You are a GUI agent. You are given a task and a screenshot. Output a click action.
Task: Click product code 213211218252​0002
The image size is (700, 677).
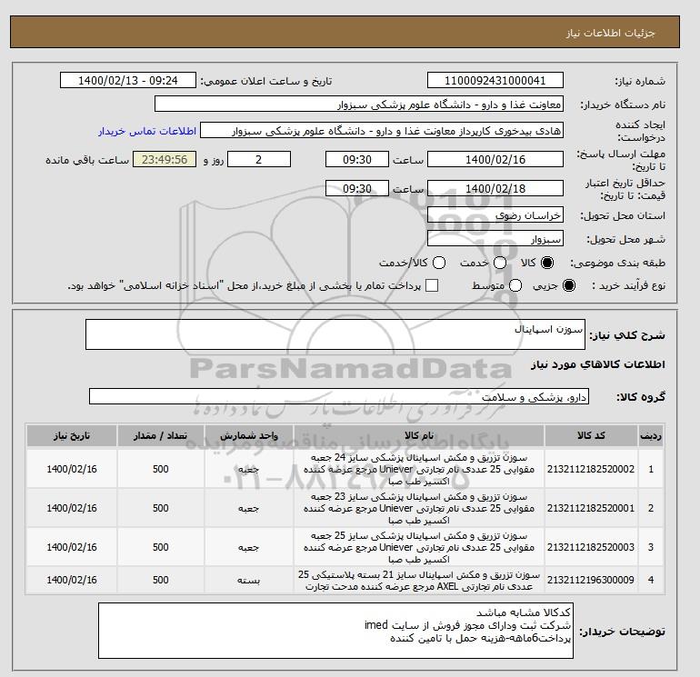tap(591, 469)
